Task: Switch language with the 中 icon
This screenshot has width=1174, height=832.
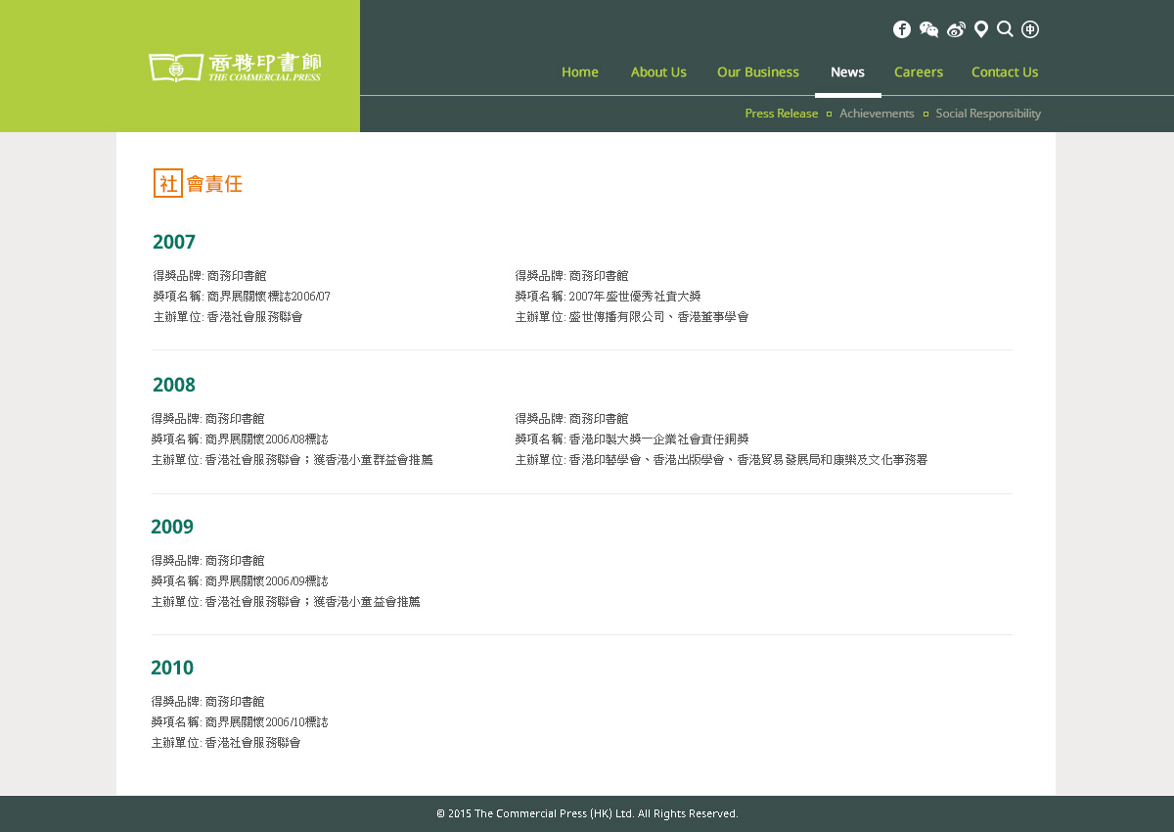Action: coord(1030,29)
